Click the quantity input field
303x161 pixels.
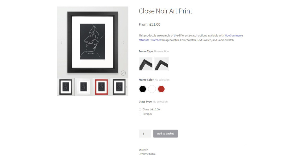pos(144,134)
